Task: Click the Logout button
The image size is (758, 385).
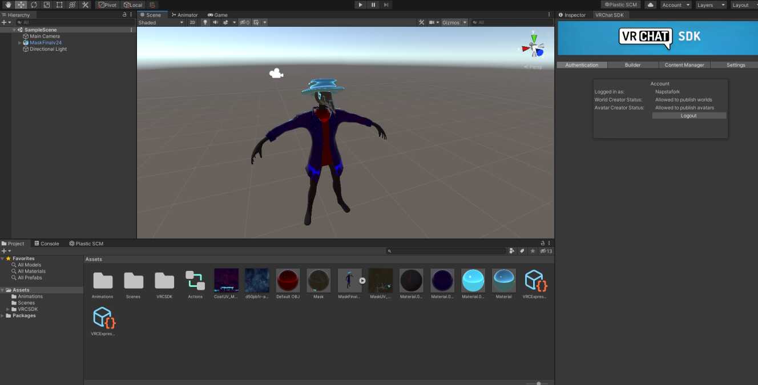Action: (689, 116)
